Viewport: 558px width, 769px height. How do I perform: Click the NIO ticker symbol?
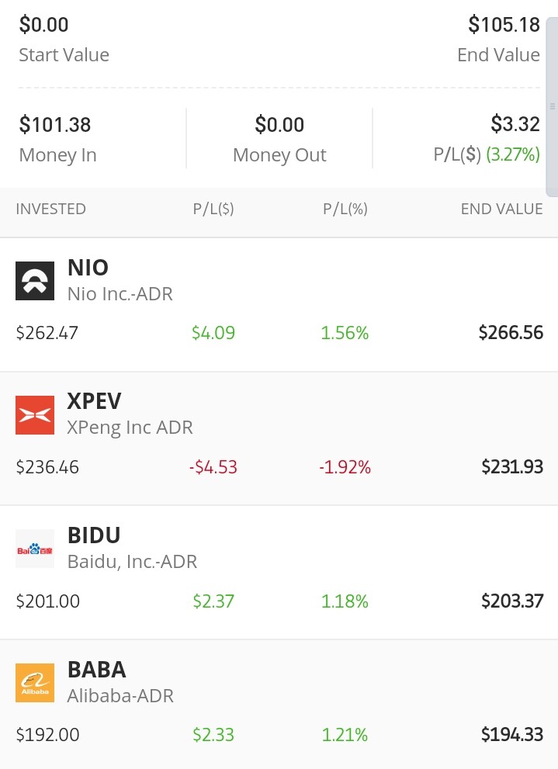88,268
